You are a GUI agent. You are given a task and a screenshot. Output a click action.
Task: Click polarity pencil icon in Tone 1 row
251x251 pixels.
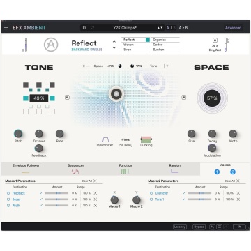pyautogui.click(x=184, y=199)
